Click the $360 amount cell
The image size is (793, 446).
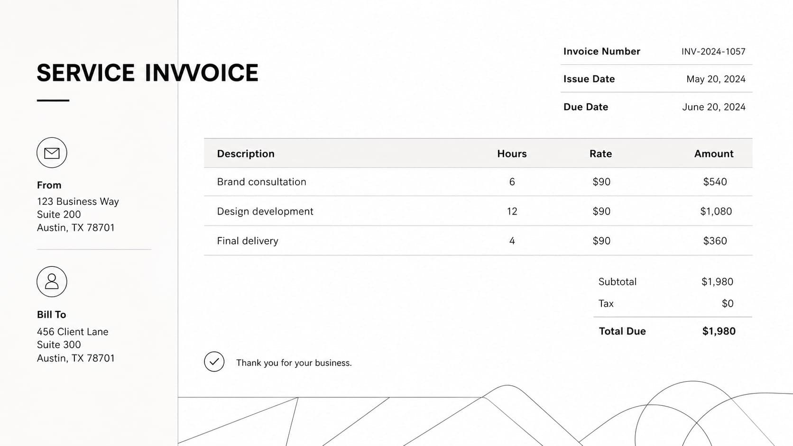tap(715, 241)
